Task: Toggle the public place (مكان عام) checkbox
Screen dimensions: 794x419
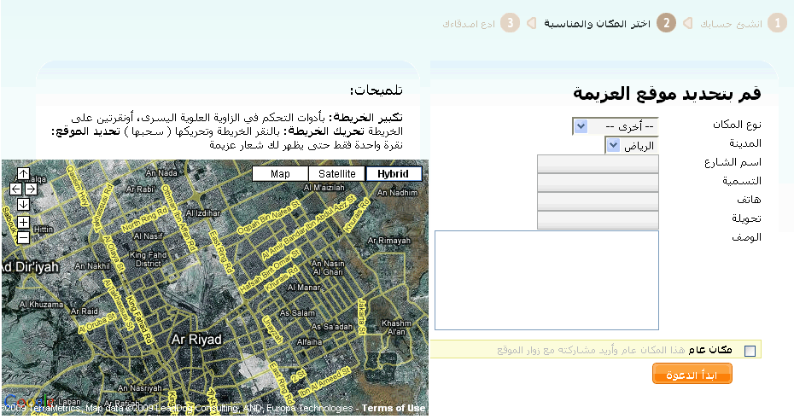Action: coord(750,351)
